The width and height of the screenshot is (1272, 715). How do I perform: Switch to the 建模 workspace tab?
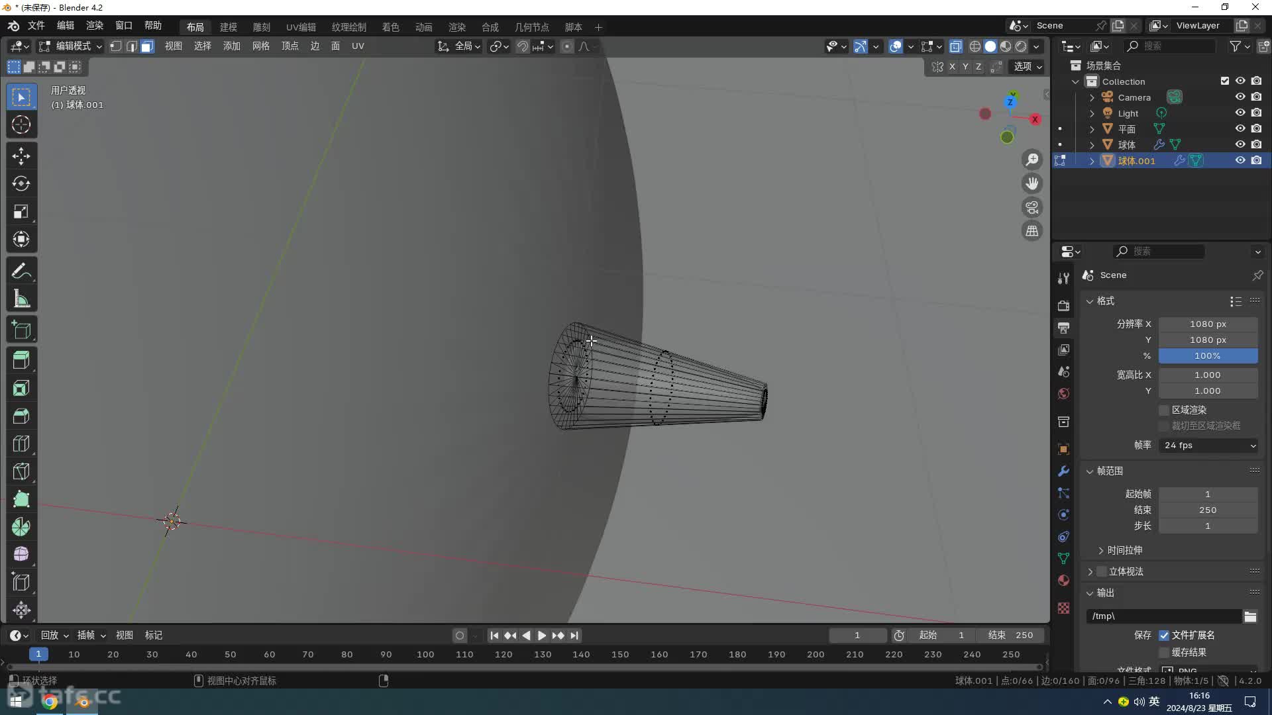(x=229, y=27)
